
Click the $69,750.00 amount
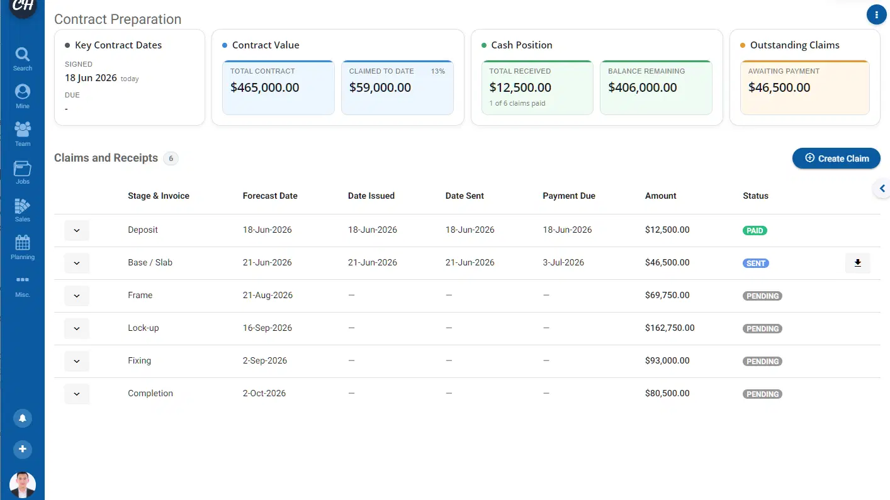point(667,295)
